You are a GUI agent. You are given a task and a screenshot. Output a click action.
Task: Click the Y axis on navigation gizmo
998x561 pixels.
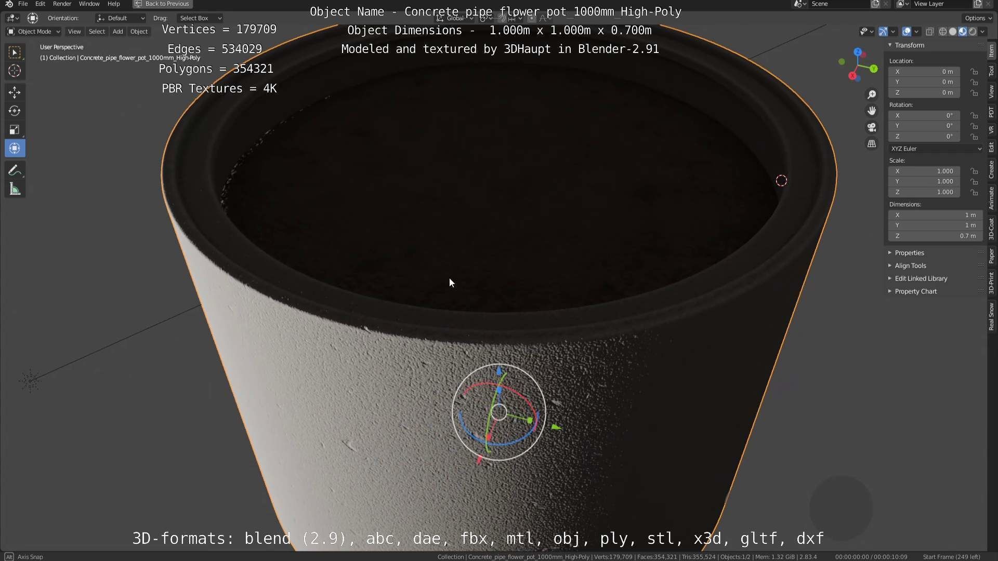tap(874, 69)
